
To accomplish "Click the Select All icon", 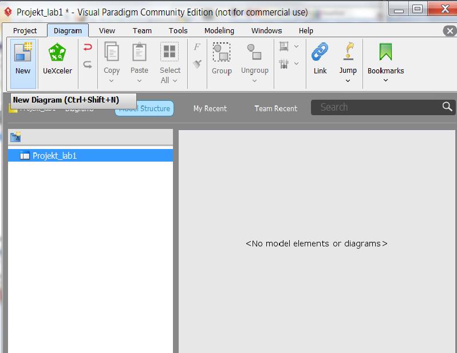I will pos(170,52).
